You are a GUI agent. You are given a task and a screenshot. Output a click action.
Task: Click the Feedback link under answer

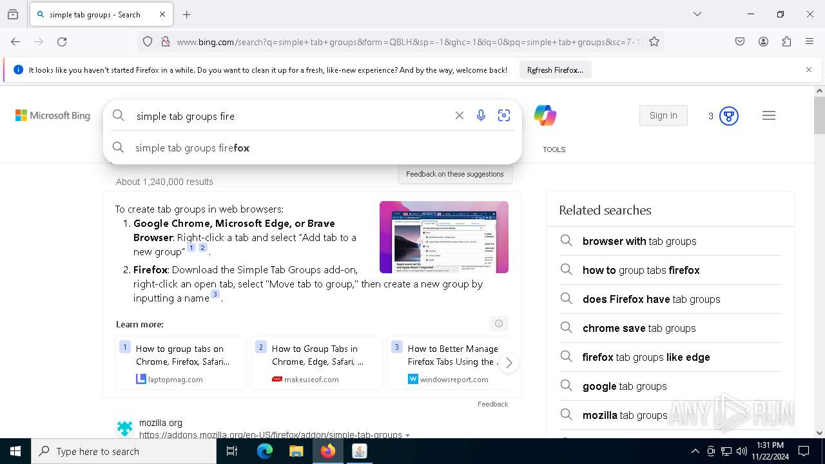point(492,404)
